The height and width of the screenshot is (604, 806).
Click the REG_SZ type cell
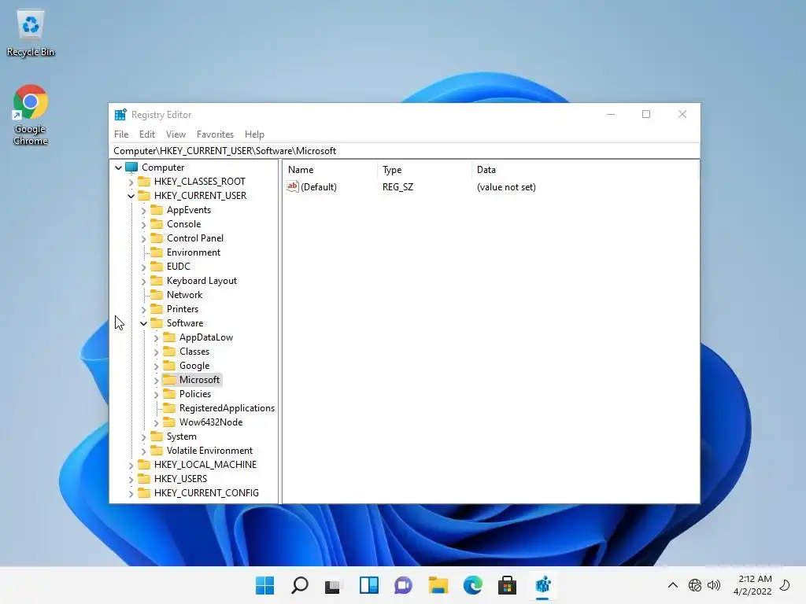[397, 187]
